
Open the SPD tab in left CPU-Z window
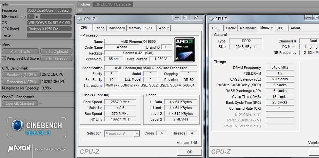[x=149, y=28]
